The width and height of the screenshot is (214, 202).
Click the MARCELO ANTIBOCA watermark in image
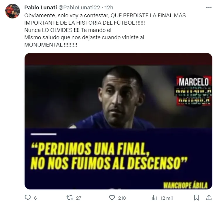click(x=194, y=91)
